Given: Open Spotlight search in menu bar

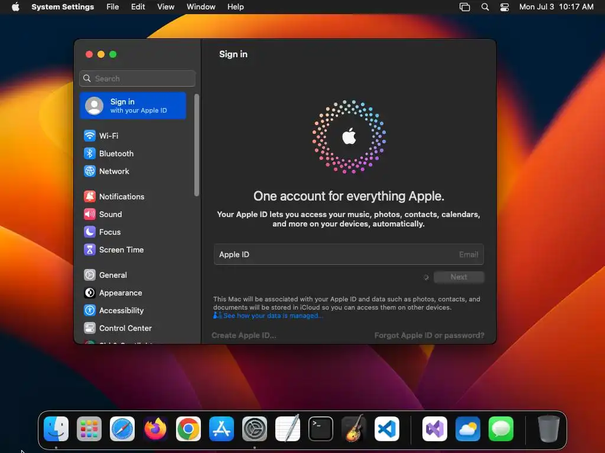Looking at the screenshot, I should [x=485, y=7].
